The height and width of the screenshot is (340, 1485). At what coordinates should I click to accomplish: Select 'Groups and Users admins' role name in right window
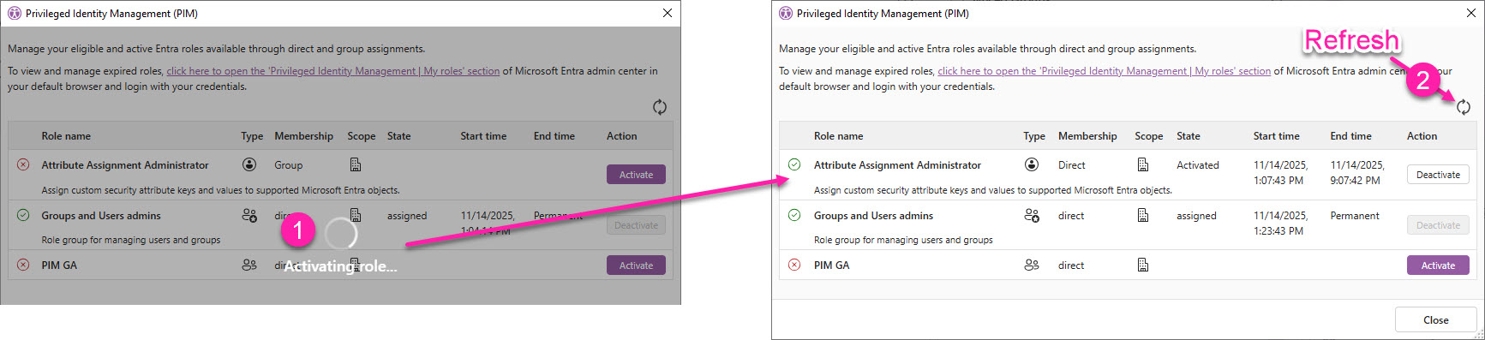[x=873, y=215]
